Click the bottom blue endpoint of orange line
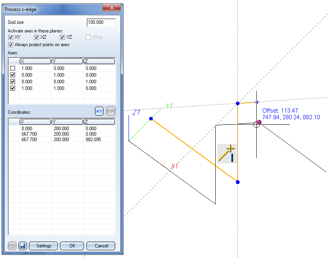This screenshot has height=258, width=329. click(x=238, y=182)
